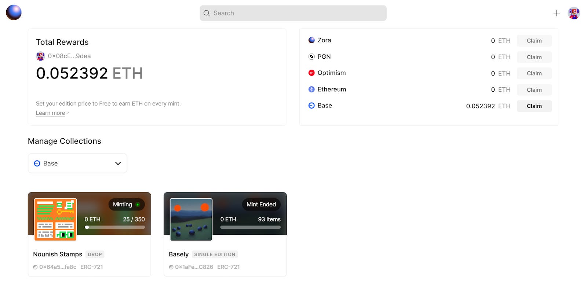Click ERC-721 label on Nounish Stamps card
The image size is (587, 286).
92,267
